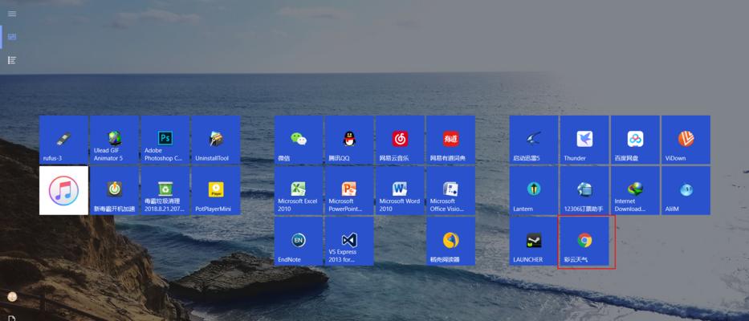This screenshot has height=321, width=749.
Task: Launch 启动迅雷5 tile
Action: [x=534, y=140]
